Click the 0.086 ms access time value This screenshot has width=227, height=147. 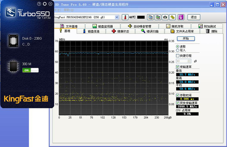[187, 99]
